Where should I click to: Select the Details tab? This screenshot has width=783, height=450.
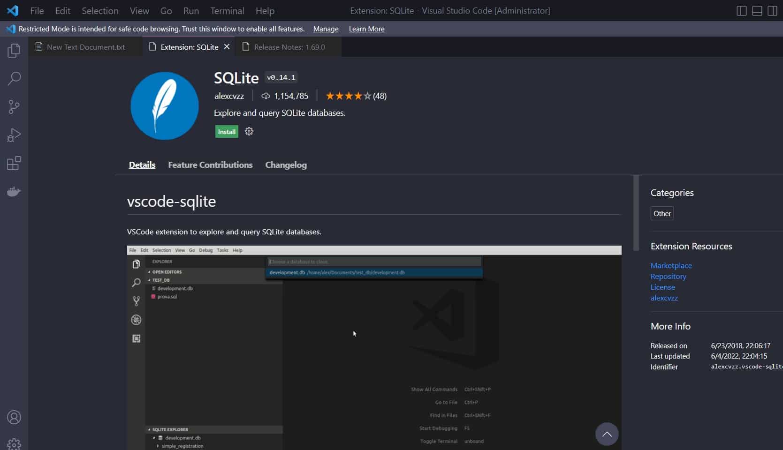142,165
